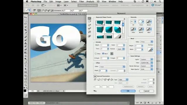Open the Bevel Sides dropdown
The image size is (187, 105).
pyautogui.click(x=147, y=42)
